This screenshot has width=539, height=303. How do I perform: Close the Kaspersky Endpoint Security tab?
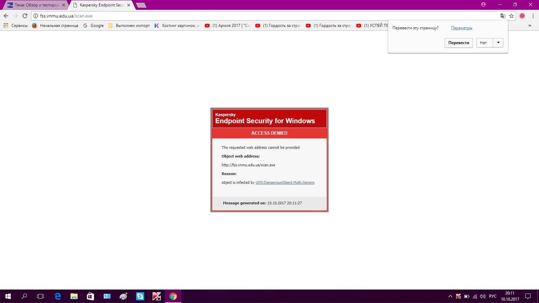point(129,5)
